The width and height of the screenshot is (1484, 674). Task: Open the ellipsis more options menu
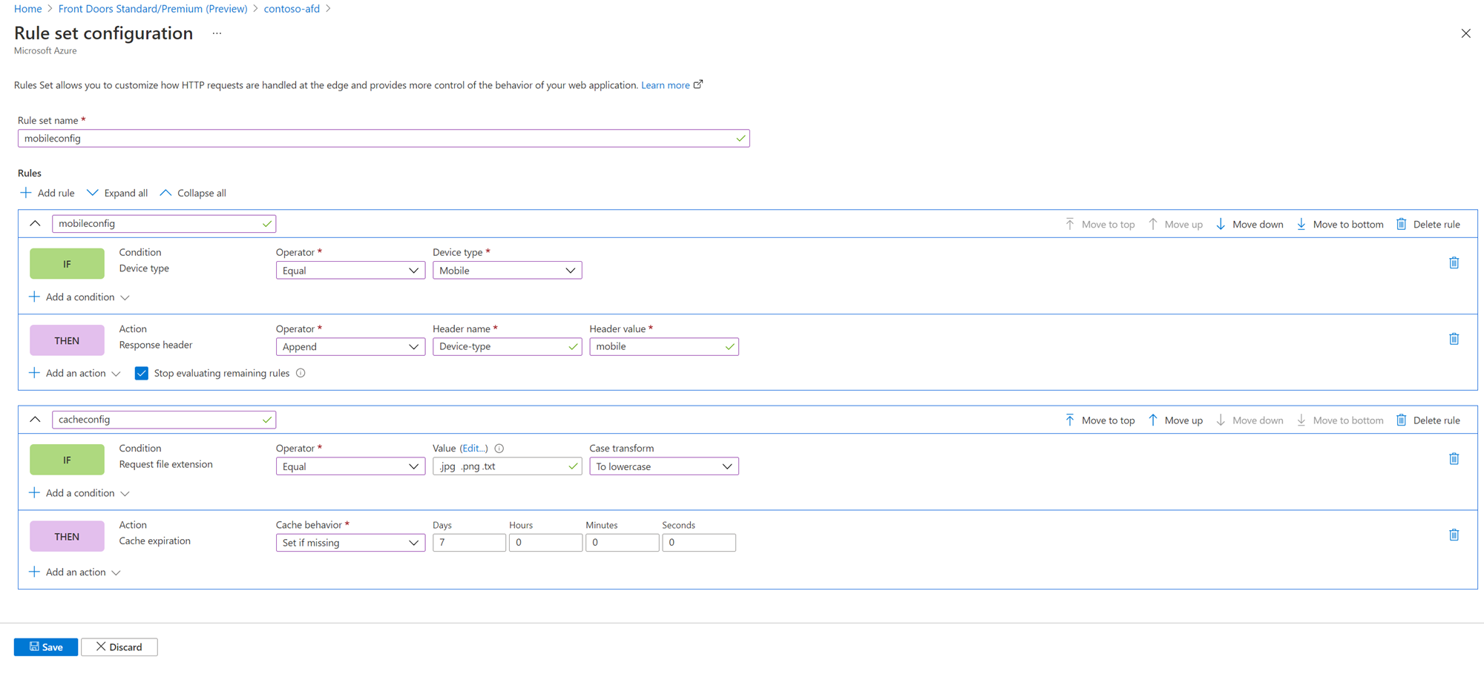[217, 33]
